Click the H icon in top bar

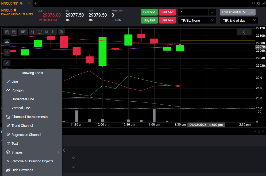253,3
